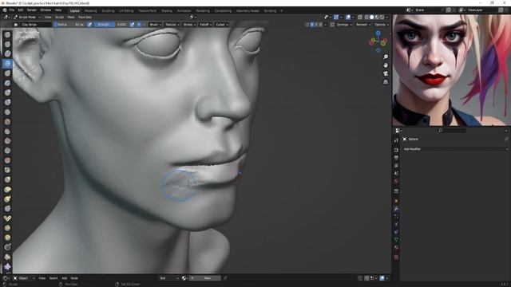Switch to the Sculpting workspace tab

point(109,10)
